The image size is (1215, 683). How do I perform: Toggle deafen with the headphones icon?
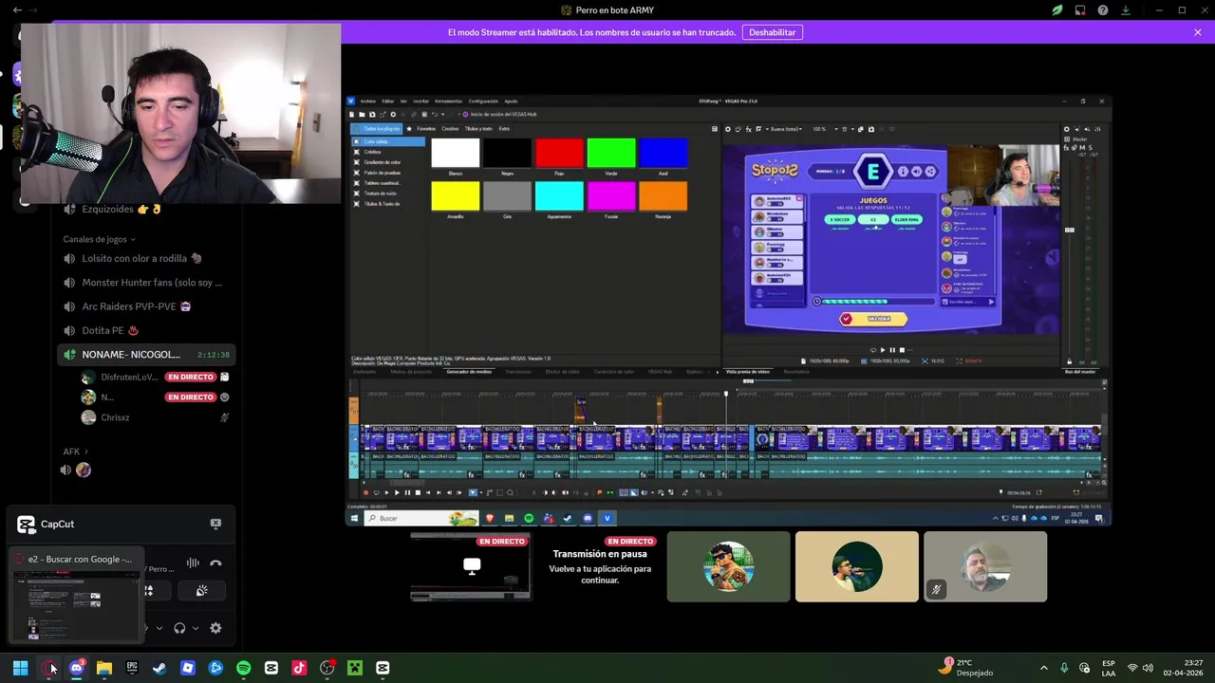tap(179, 628)
